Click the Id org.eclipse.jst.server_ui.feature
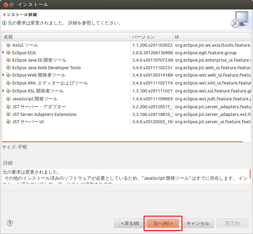This screenshot has height=234, width=253. (213, 122)
